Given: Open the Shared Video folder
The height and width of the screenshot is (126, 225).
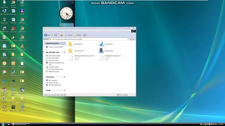Looking at the screenshot, I should tap(106, 51).
